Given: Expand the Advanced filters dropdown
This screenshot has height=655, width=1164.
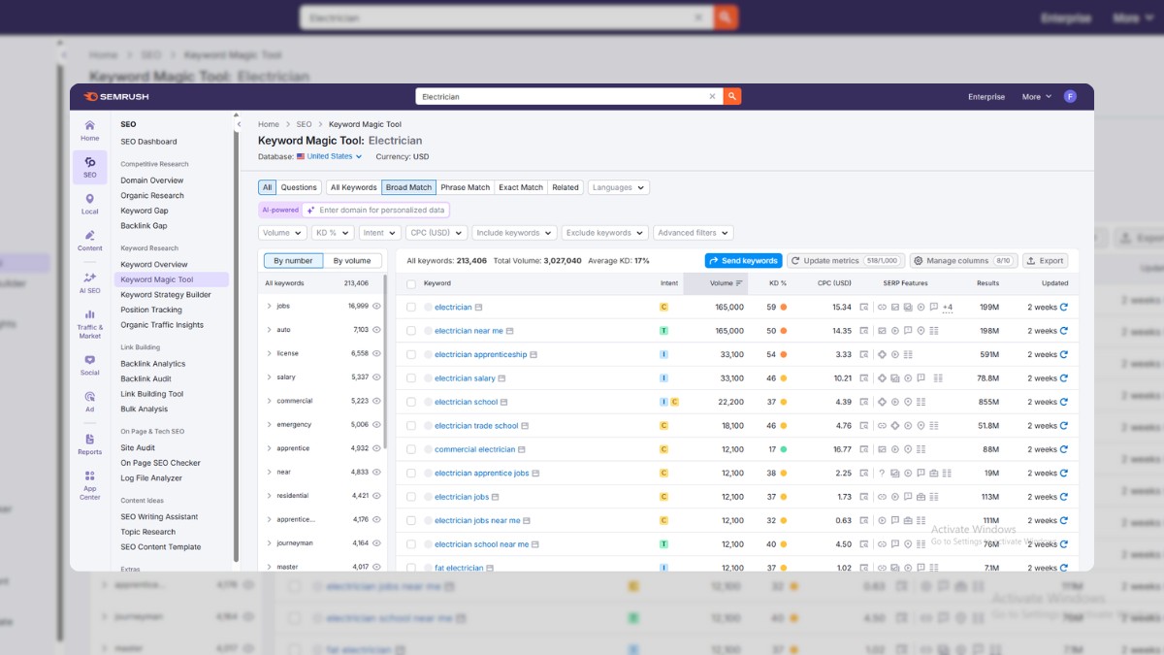Looking at the screenshot, I should [x=693, y=233].
